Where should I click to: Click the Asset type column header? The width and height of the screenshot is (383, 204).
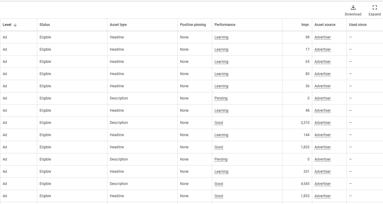(x=118, y=25)
